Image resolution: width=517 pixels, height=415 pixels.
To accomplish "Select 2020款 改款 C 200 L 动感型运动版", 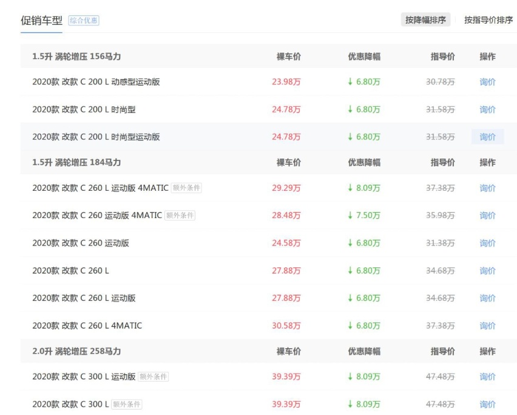I will [96, 82].
